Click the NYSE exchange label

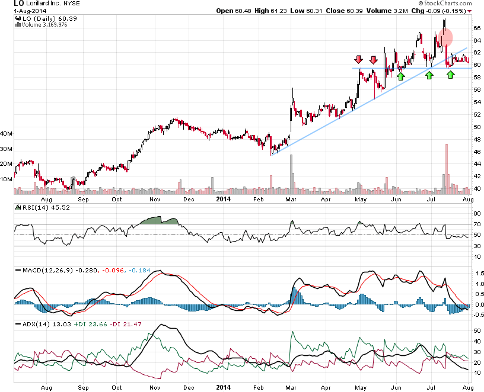pos(72,4)
